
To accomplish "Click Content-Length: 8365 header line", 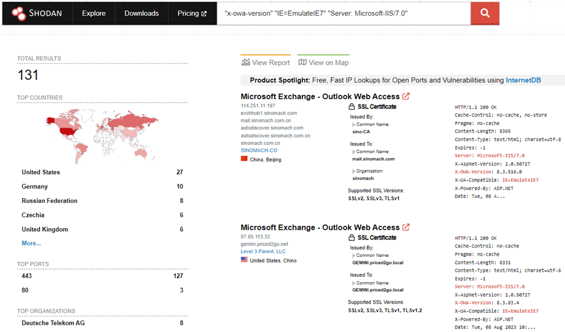I will pyautogui.click(x=483, y=131).
